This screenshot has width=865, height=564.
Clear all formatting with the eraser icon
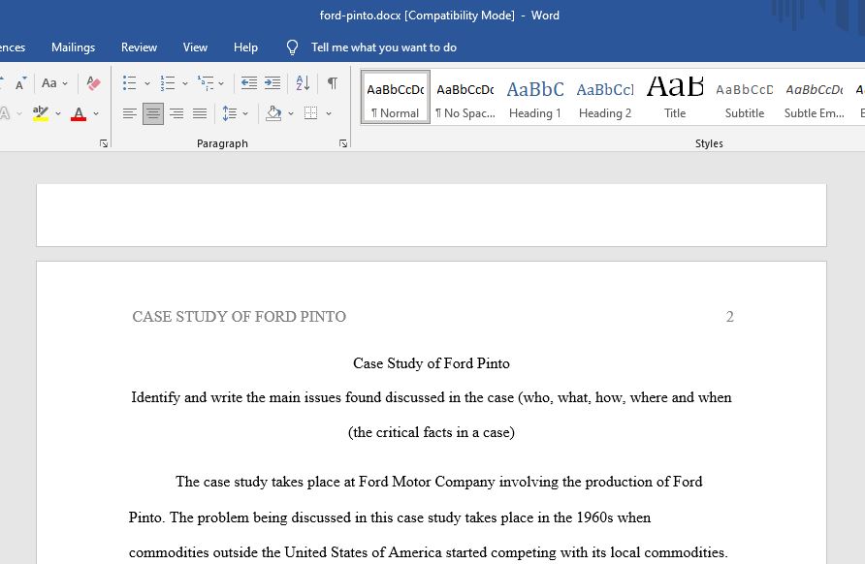pos(93,83)
